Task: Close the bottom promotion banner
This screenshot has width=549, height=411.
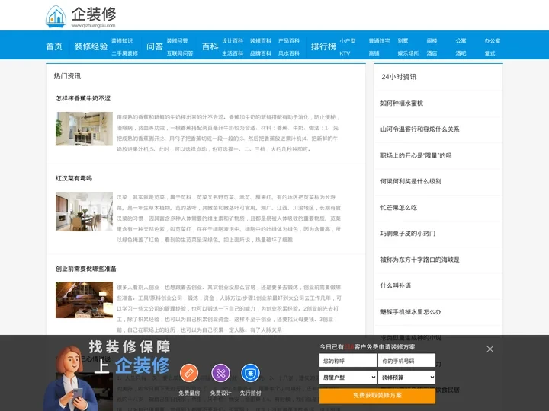Action: point(490,349)
